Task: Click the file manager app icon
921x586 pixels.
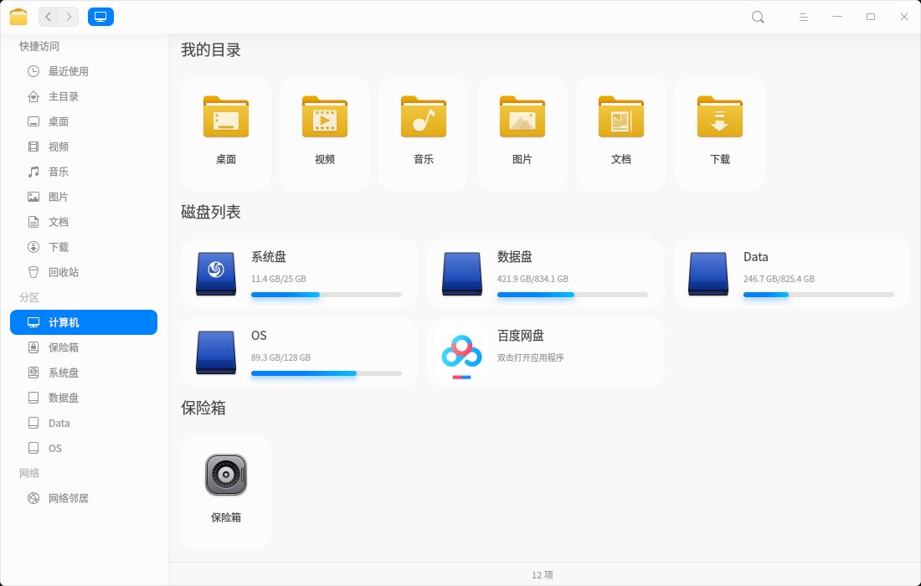Action: pyautogui.click(x=18, y=17)
